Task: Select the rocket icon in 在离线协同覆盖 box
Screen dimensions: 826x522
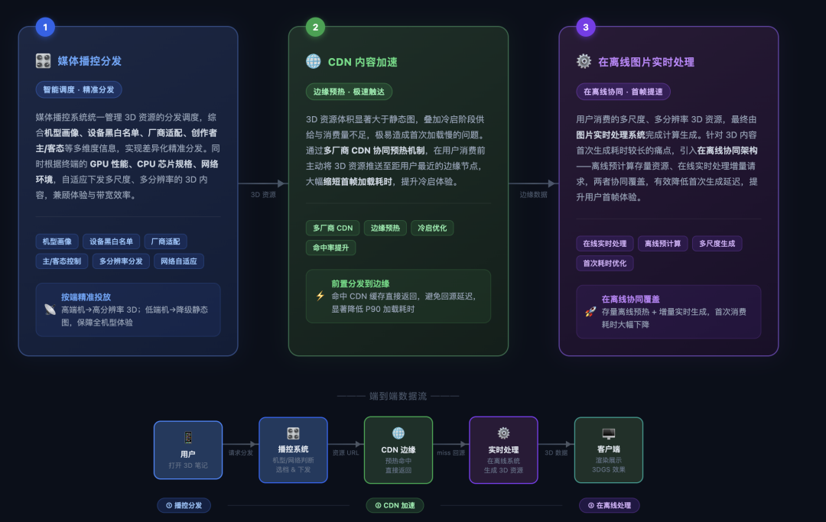Action: 590,312
